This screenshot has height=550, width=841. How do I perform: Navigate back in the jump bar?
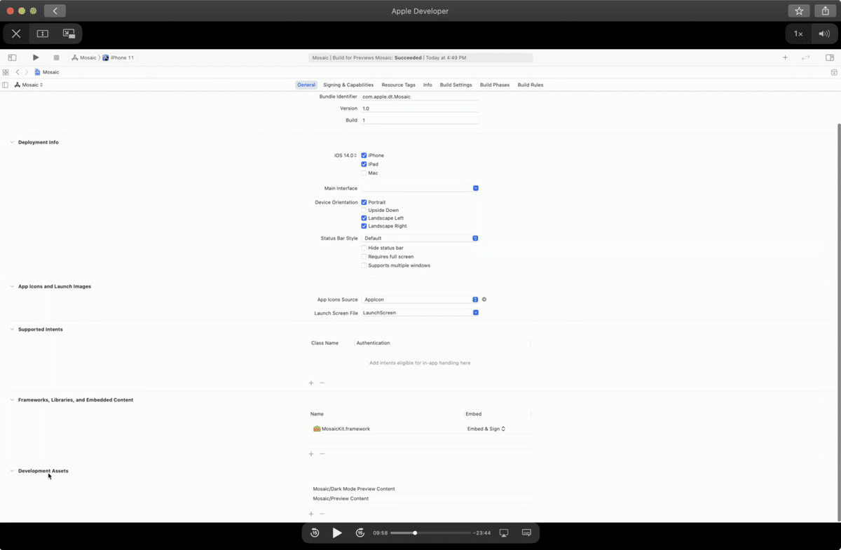(18, 72)
